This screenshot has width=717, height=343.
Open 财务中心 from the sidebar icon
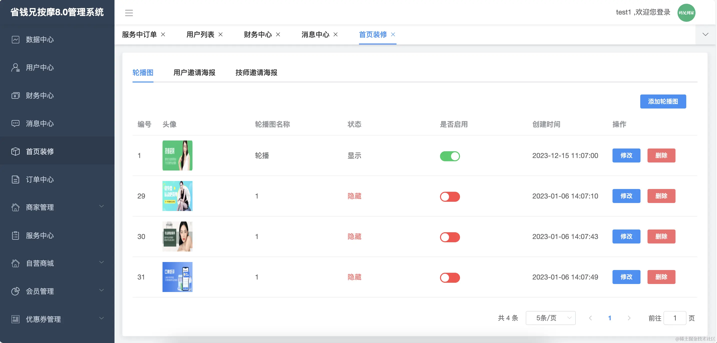(15, 95)
